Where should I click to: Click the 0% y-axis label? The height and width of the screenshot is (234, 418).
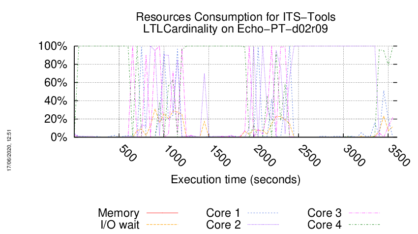pos(59,137)
